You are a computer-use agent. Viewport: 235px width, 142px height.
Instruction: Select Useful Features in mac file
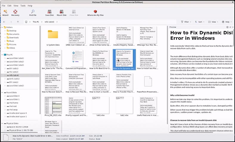click(x=148, y=107)
